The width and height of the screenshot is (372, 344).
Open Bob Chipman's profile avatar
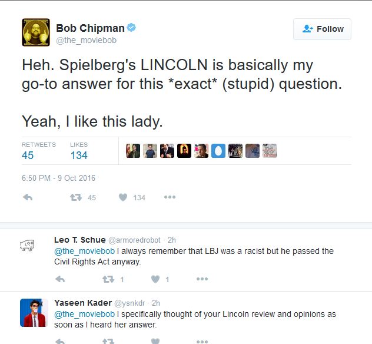tap(36, 32)
